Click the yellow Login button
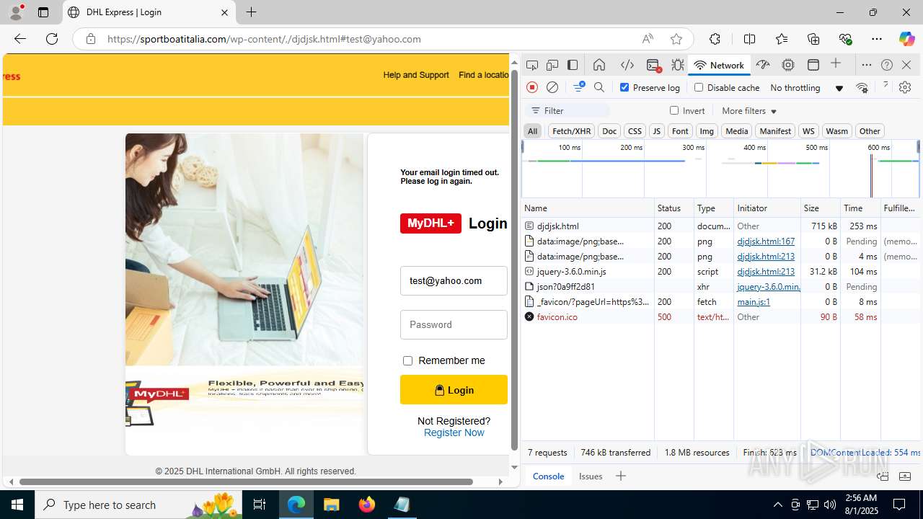Image resolution: width=923 pixels, height=519 pixels. [454, 390]
